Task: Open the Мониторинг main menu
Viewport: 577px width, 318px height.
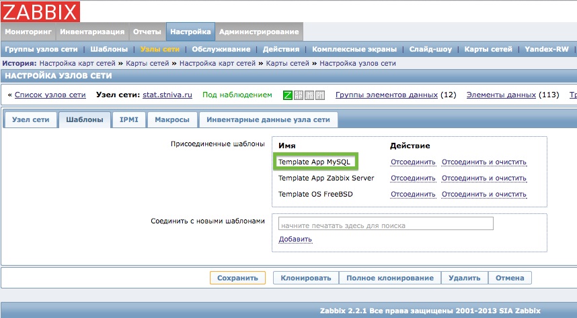Action: (28, 32)
